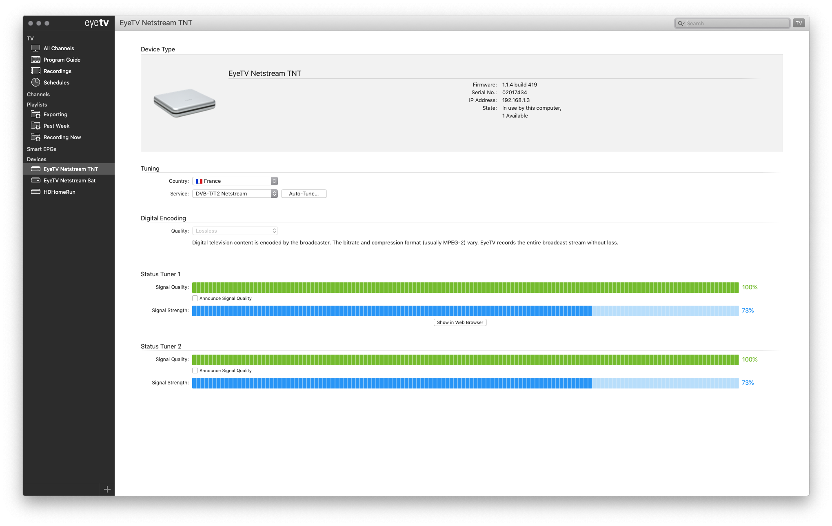Viewport: 832px width, 526px height.
Task: Select Devices header in sidebar
Action: (36, 159)
